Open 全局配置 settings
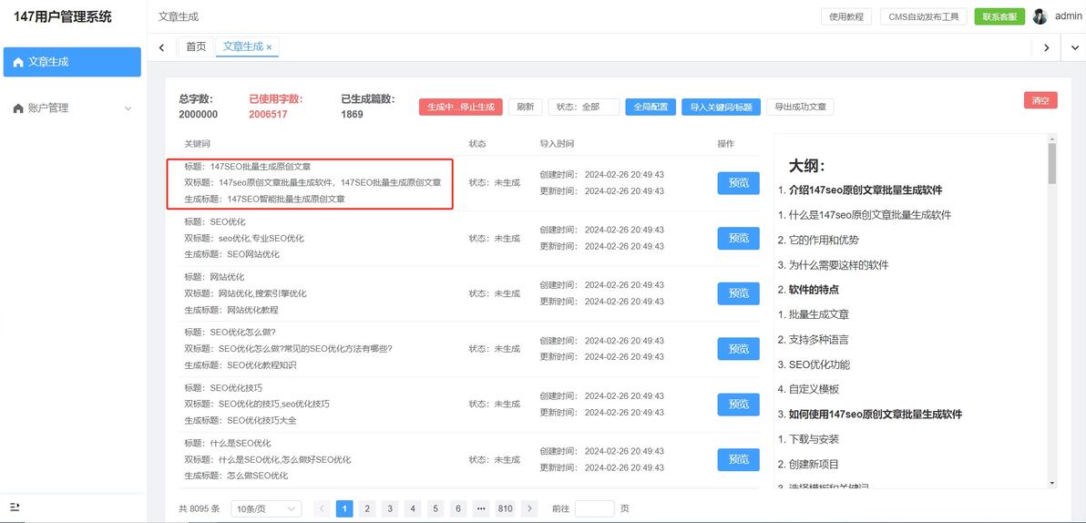This screenshot has height=523, width=1086. [x=651, y=107]
